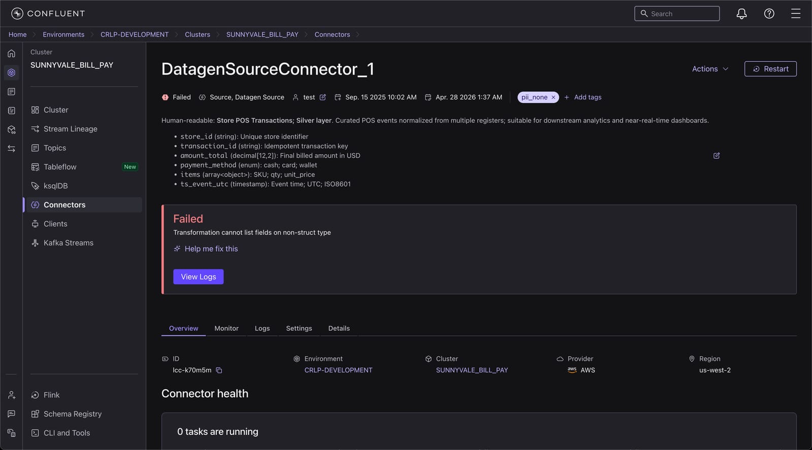Click the support chat rail icon
Screen dimensions: 812x450
pyautogui.click(x=11, y=414)
